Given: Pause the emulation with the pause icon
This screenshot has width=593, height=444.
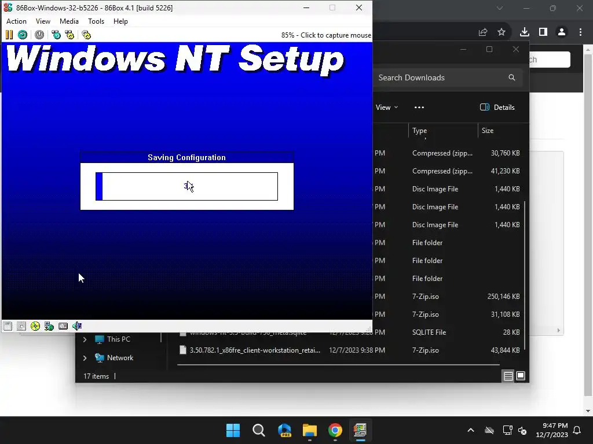Looking at the screenshot, I should (9, 35).
